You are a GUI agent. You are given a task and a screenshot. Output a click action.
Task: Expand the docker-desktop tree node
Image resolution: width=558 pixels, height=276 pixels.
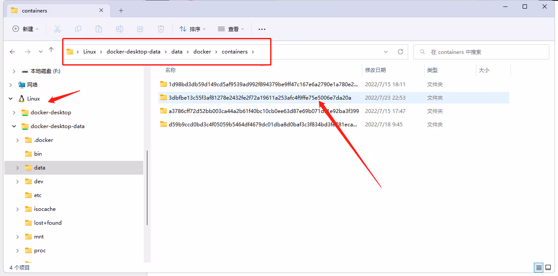(x=14, y=113)
